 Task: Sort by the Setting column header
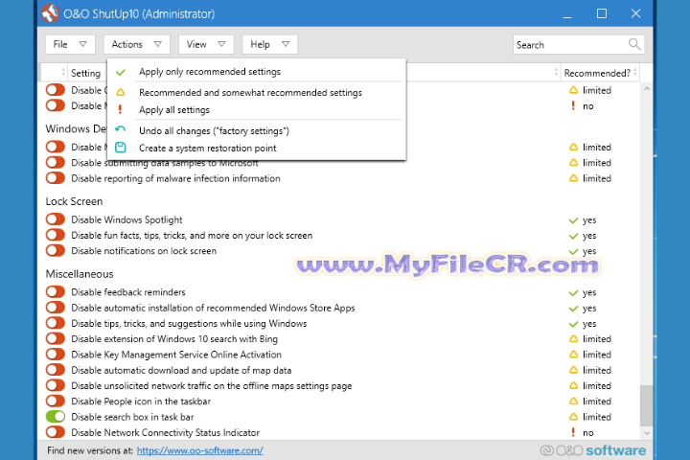click(x=85, y=73)
